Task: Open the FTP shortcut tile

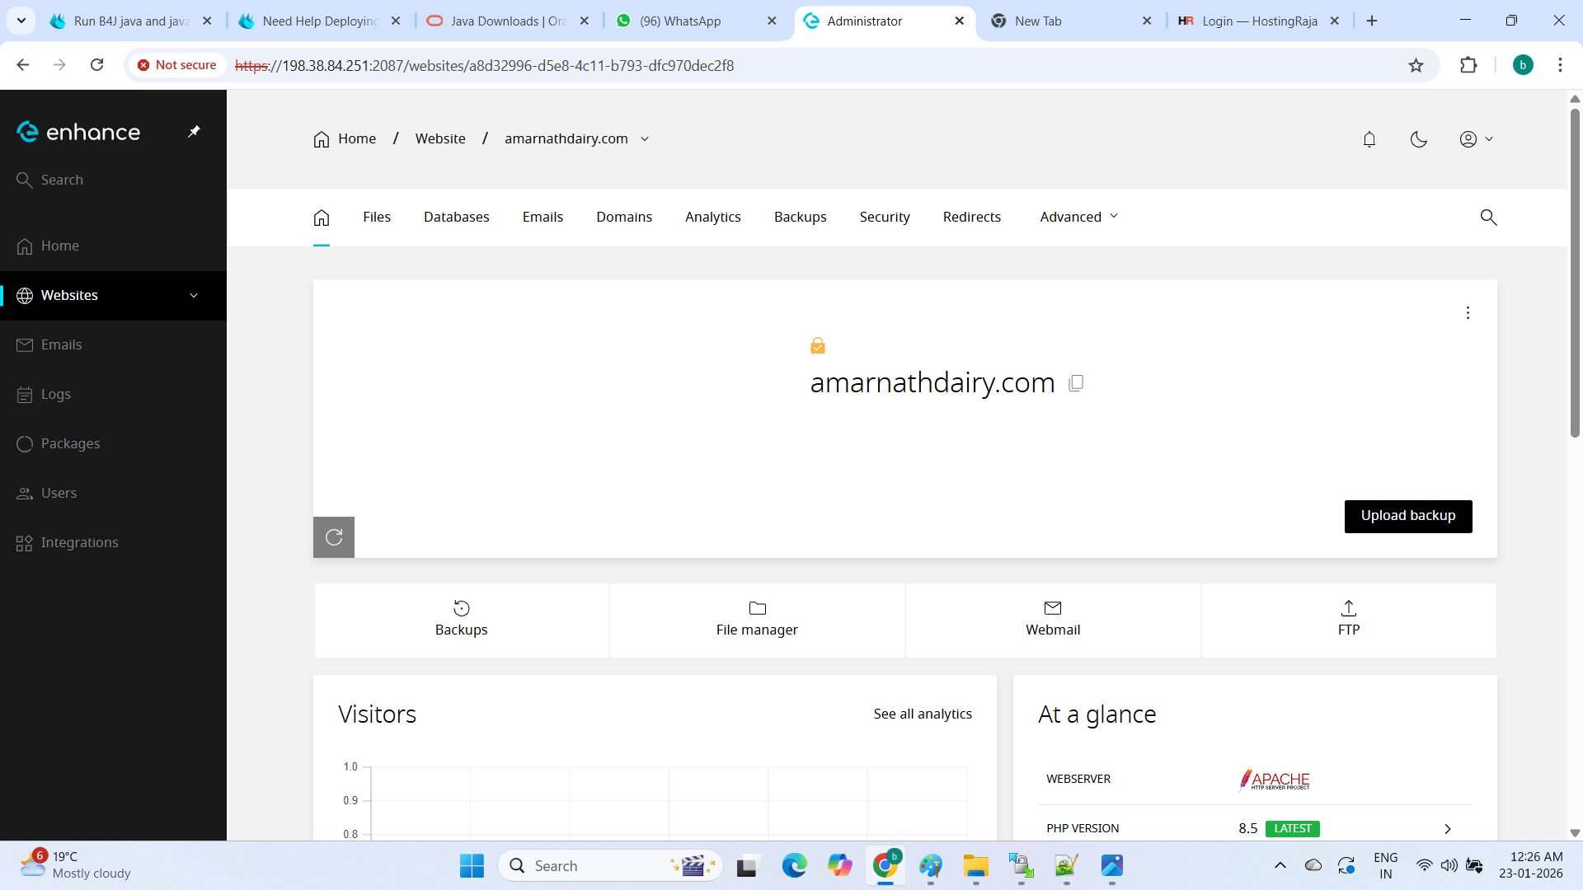Action: (x=1349, y=619)
